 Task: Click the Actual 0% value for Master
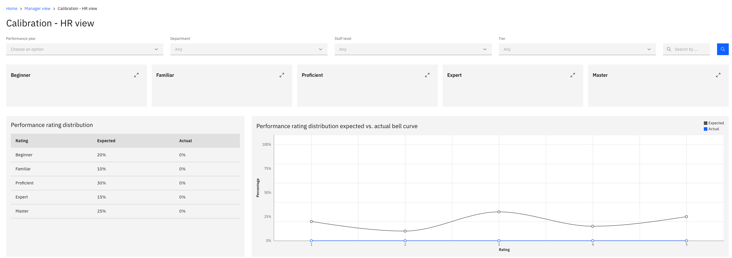[182, 211]
